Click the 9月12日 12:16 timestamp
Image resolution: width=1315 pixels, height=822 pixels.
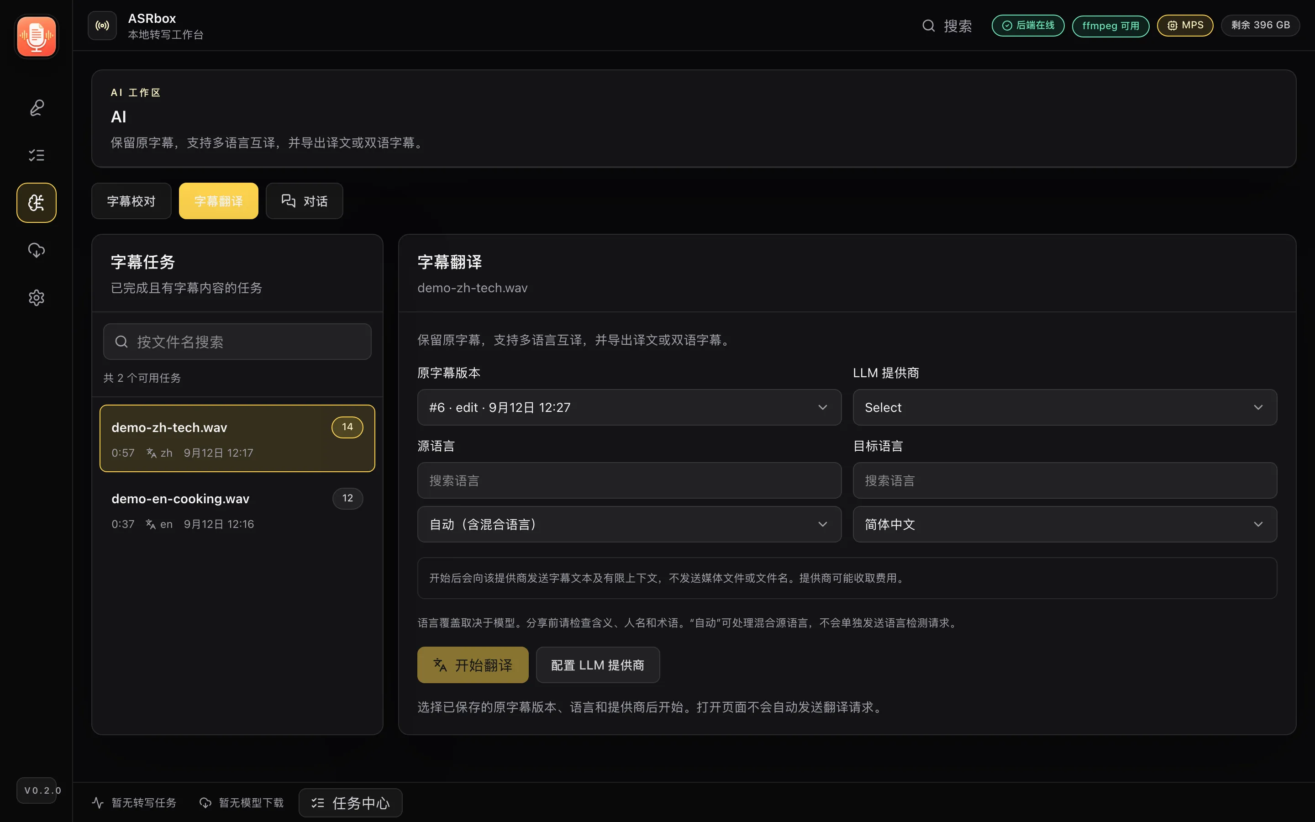(x=218, y=524)
